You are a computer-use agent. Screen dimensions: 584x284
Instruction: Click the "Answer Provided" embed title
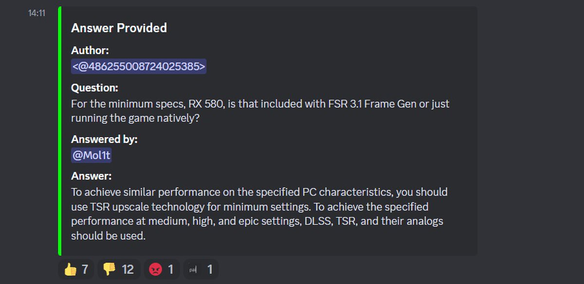119,28
